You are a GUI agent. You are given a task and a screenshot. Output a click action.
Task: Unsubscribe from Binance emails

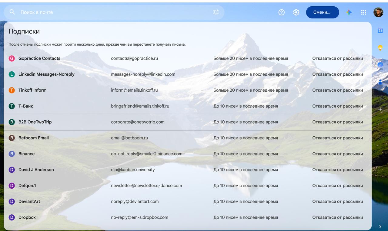tap(338, 154)
